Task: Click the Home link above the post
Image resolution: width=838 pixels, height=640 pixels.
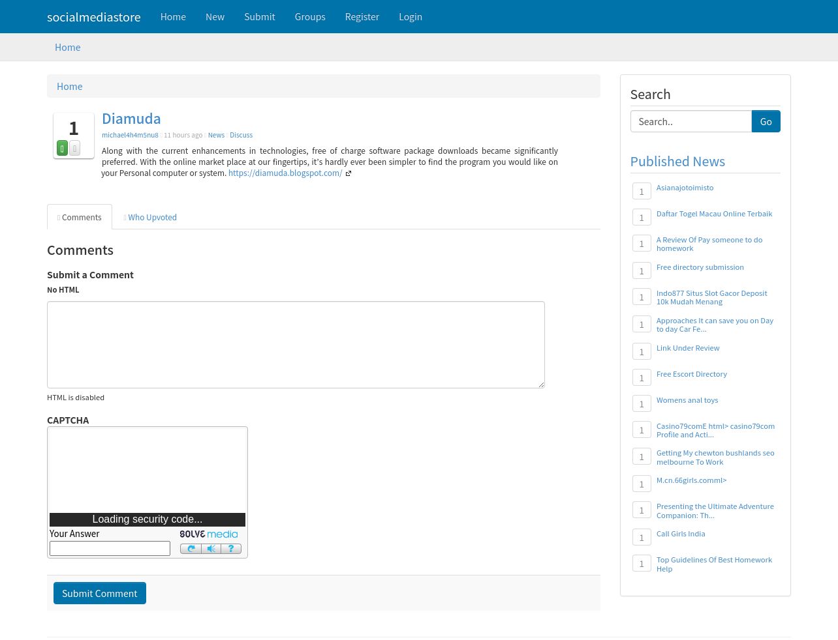Action: (x=70, y=87)
